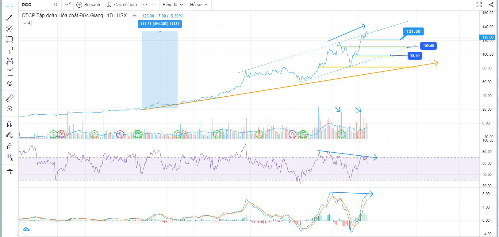This screenshot has width=499, height=237.
Task: Pick the emoji icons tool
Action: pyautogui.click(x=10, y=83)
